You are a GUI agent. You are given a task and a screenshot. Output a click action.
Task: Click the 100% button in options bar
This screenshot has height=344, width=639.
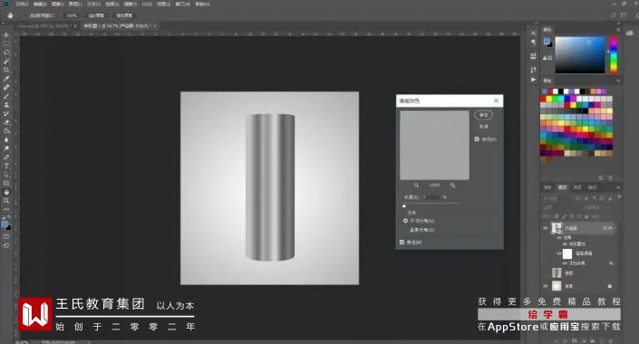pos(72,15)
